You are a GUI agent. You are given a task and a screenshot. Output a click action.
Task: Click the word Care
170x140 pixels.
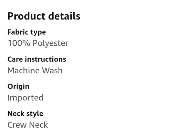[x=15, y=59]
